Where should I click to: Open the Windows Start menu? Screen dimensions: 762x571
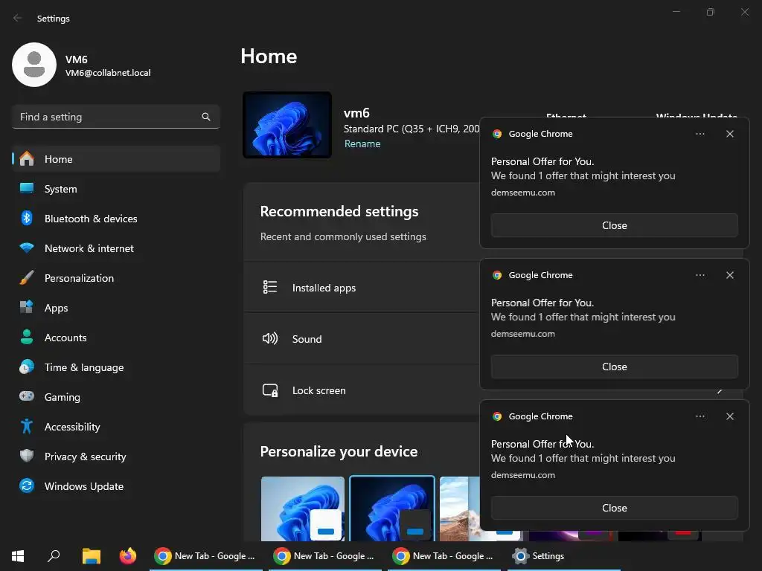(18, 556)
